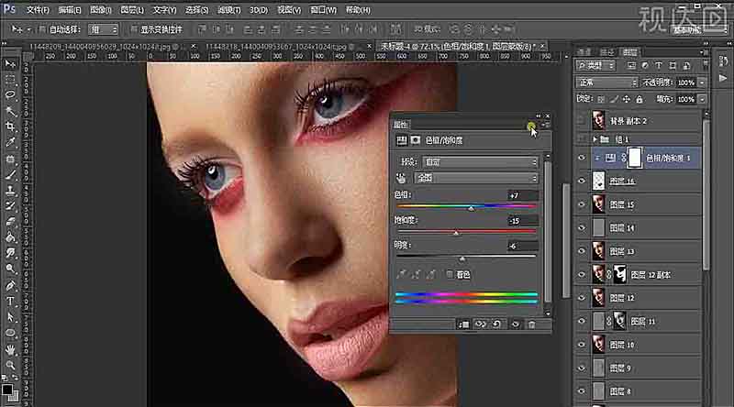Screen dimensions: 734x407
Task: Filter layers by type layers icon
Action: [x=659, y=66]
